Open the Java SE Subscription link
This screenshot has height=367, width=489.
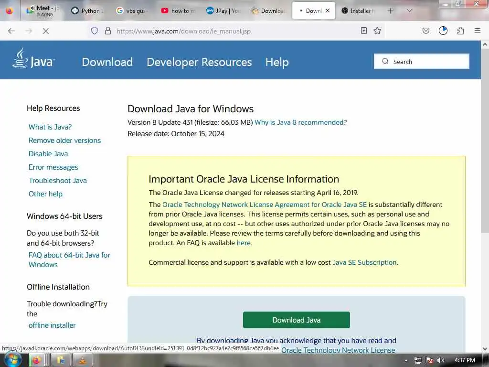tap(364, 262)
